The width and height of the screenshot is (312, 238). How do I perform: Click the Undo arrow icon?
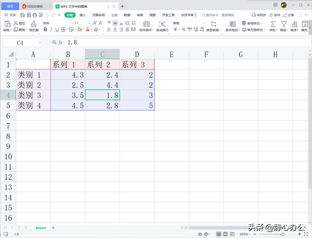(x=47, y=15)
